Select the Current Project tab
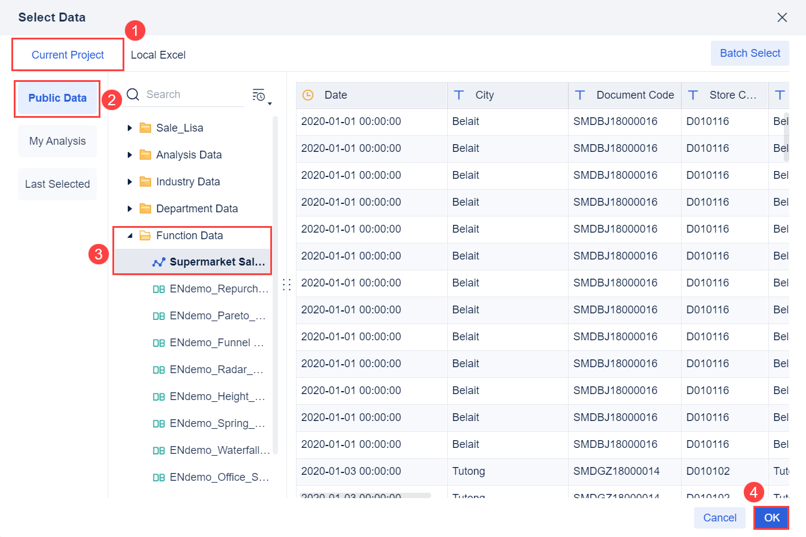Viewport: 806px width, 537px height. tap(67, 54)
